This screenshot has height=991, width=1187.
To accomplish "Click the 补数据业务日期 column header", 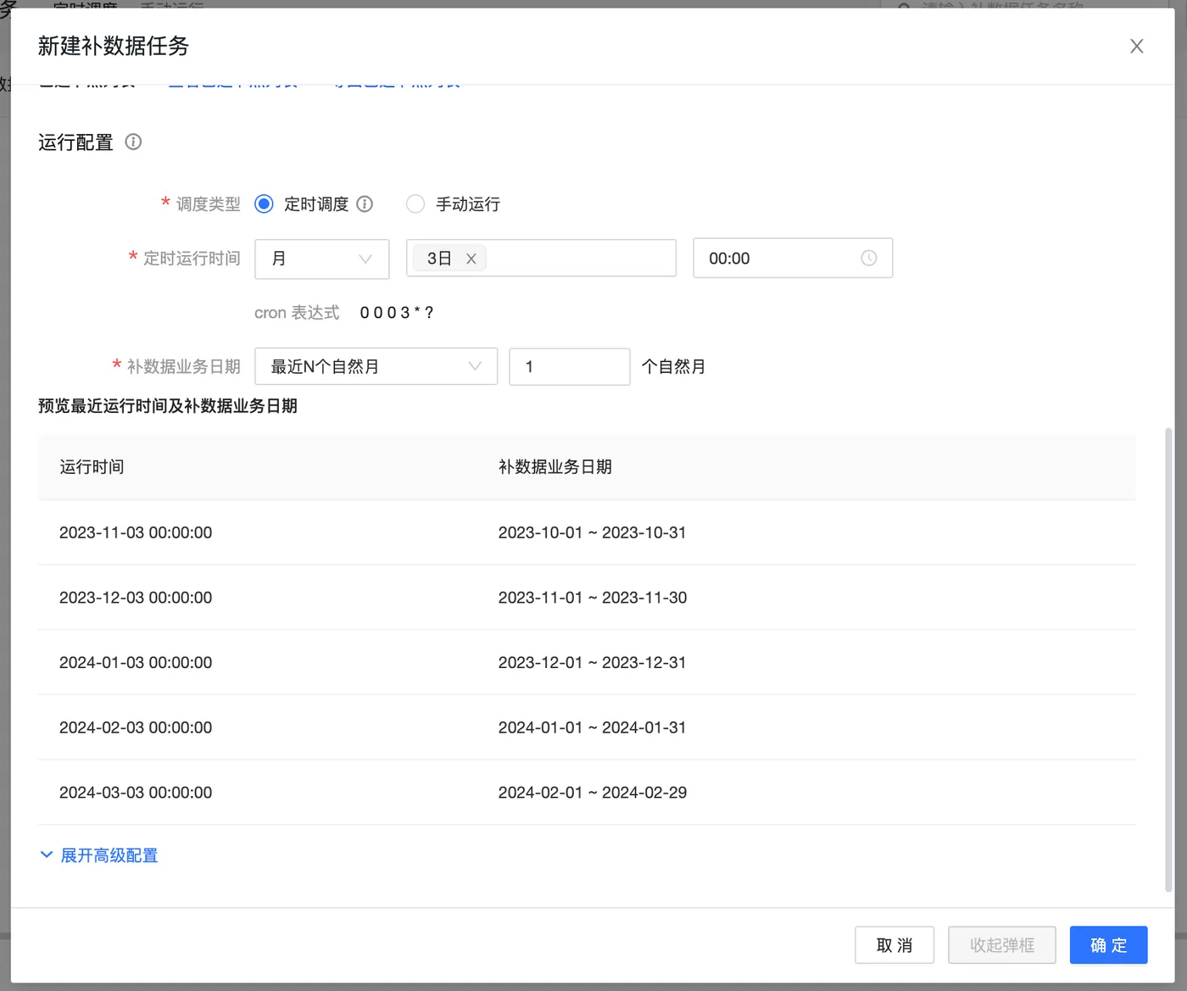I will [555, 467].
